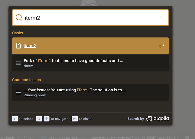Click the 'Search by' label
This screenshot has width=195, height=139.
[136, 119]
